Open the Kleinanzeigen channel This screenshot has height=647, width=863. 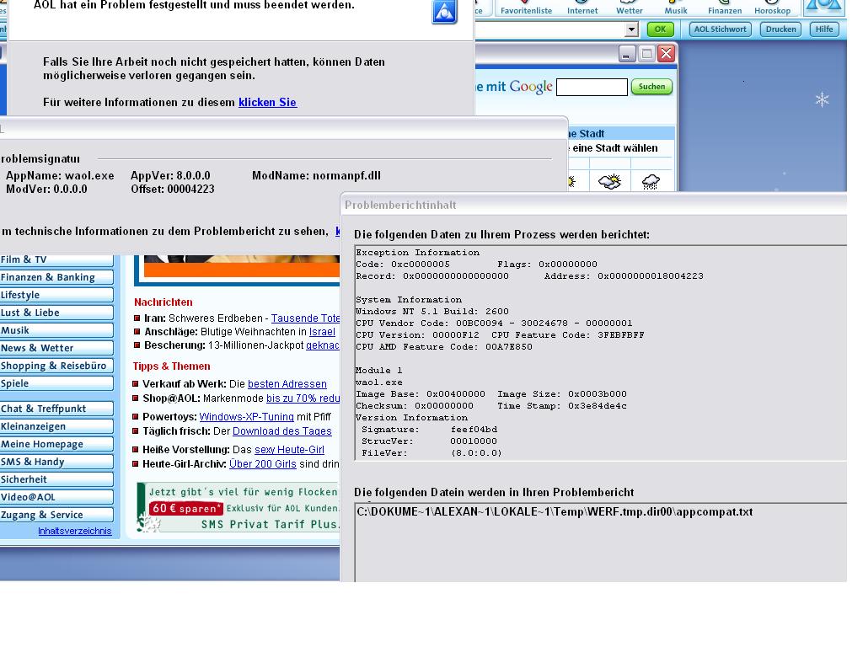pyautogui.click(x=56, y=426)
